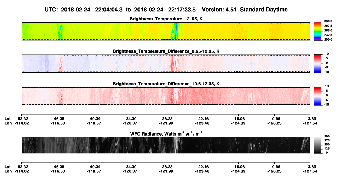Click the WFC Radiance grayscale image strip
This screenshot has height=177, width=345.
[166, 145]
